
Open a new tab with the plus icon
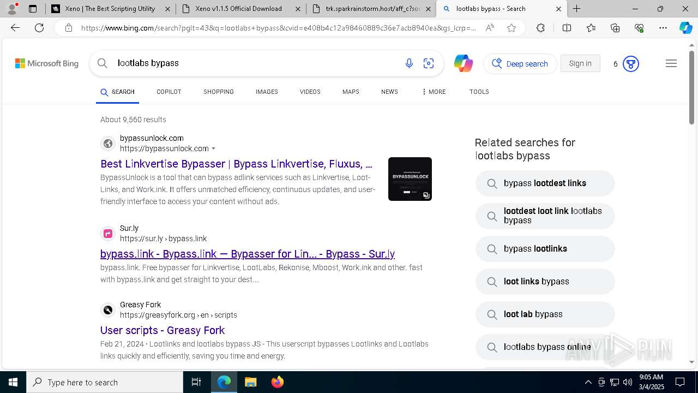[x=576, y=9]
